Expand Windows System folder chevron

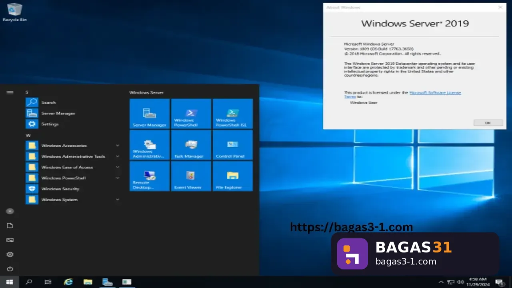point(118,200)
